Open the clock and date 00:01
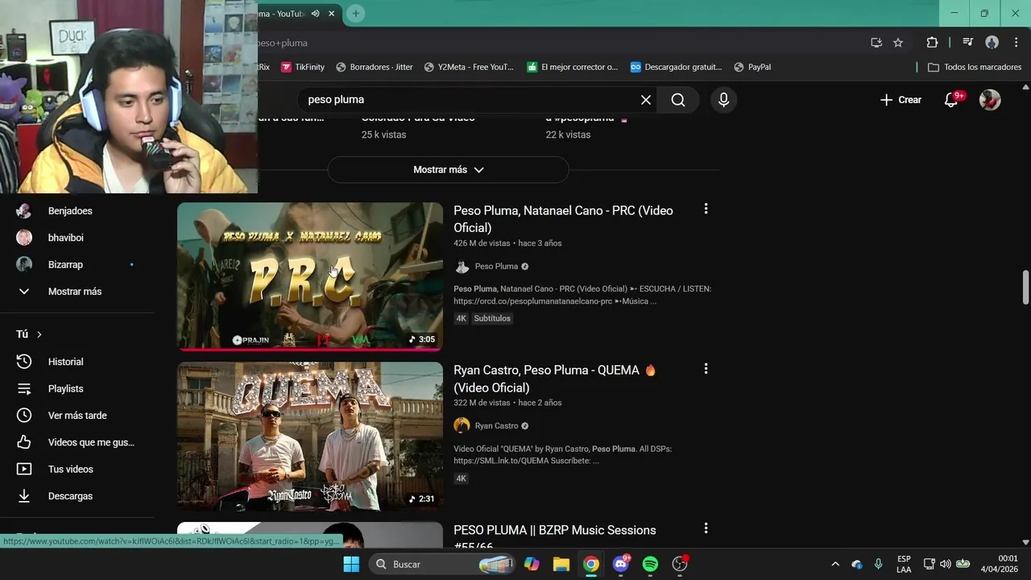1031x580 pixels. pyautogui.click(x=999, y=564)
